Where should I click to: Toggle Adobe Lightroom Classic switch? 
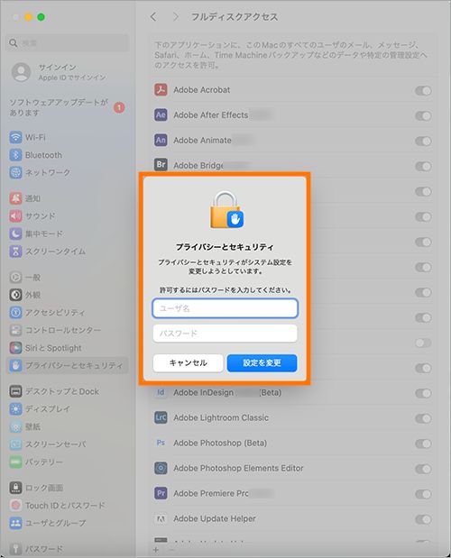[423, 418]
